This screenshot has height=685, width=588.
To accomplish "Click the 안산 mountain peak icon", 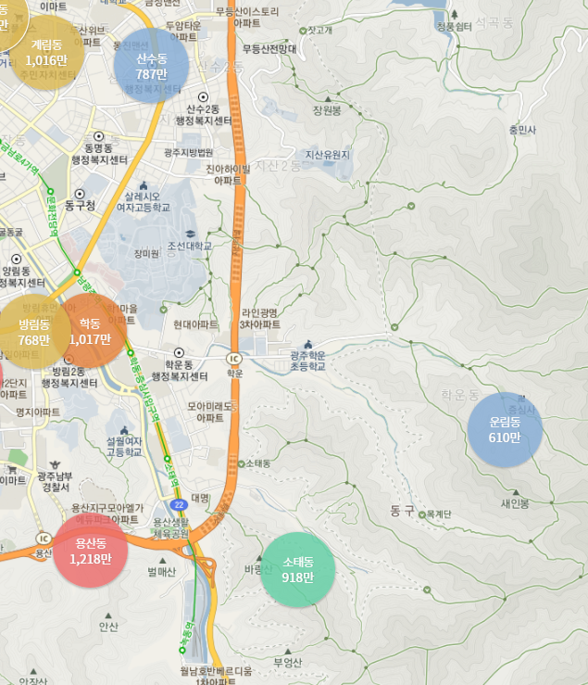I will click(108, 615).
